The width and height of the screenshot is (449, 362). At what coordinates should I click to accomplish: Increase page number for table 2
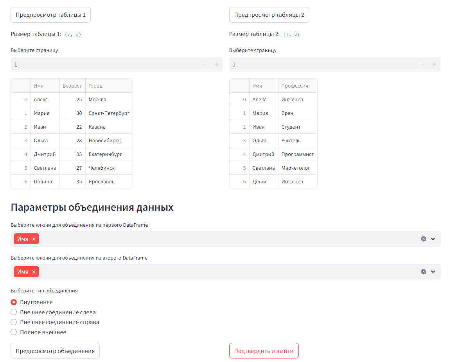tap(435, 65)
